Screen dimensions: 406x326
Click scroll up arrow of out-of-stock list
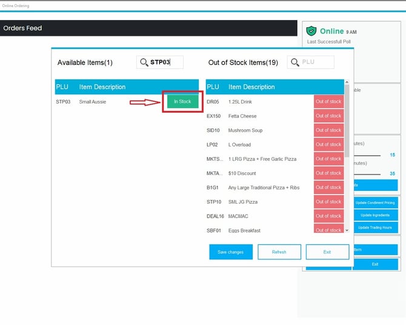(x=347, y=82)
